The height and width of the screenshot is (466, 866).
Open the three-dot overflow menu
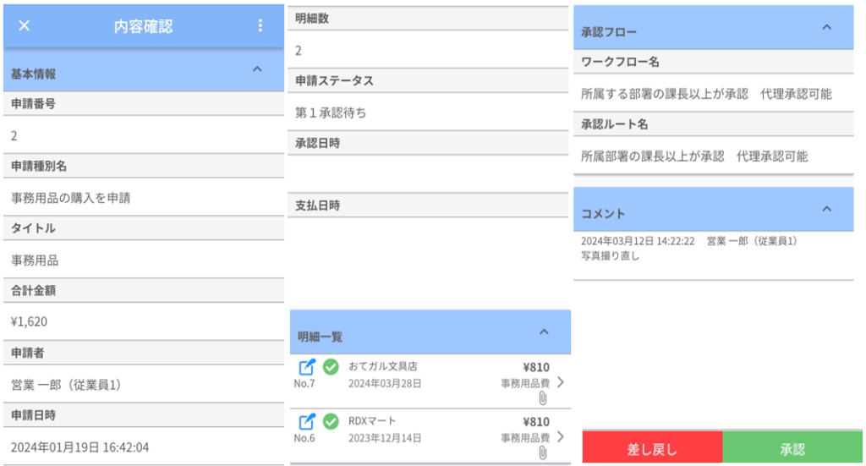(x=260, y=25)
